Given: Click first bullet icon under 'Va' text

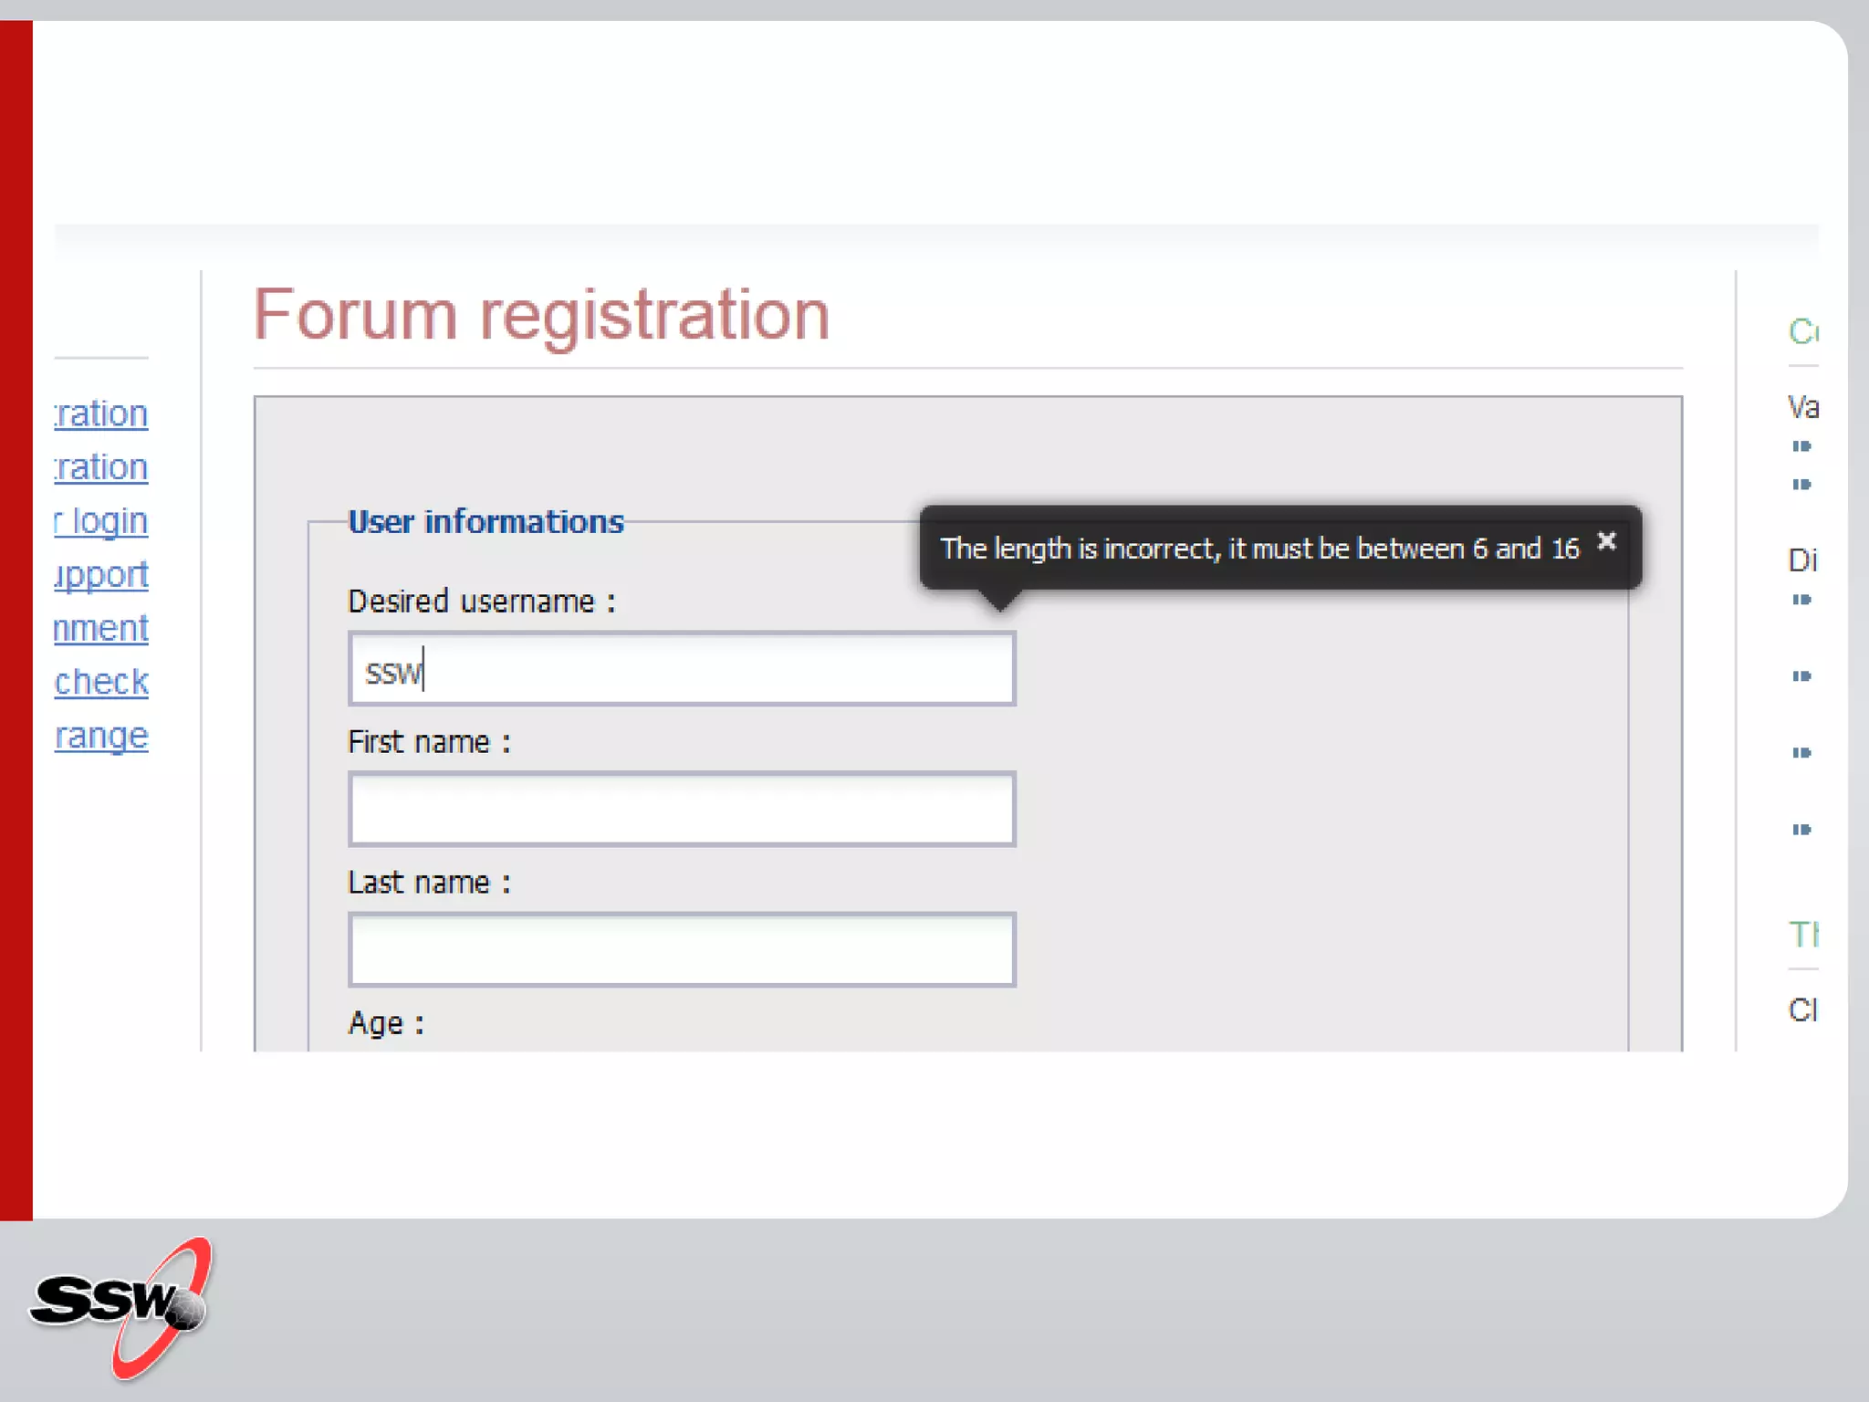Looking at the screenshot, I should [x=1801, y=446].
